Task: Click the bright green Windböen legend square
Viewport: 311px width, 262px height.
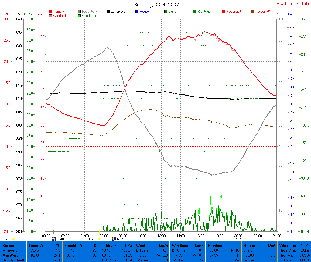Action: [x=79, y=16]
